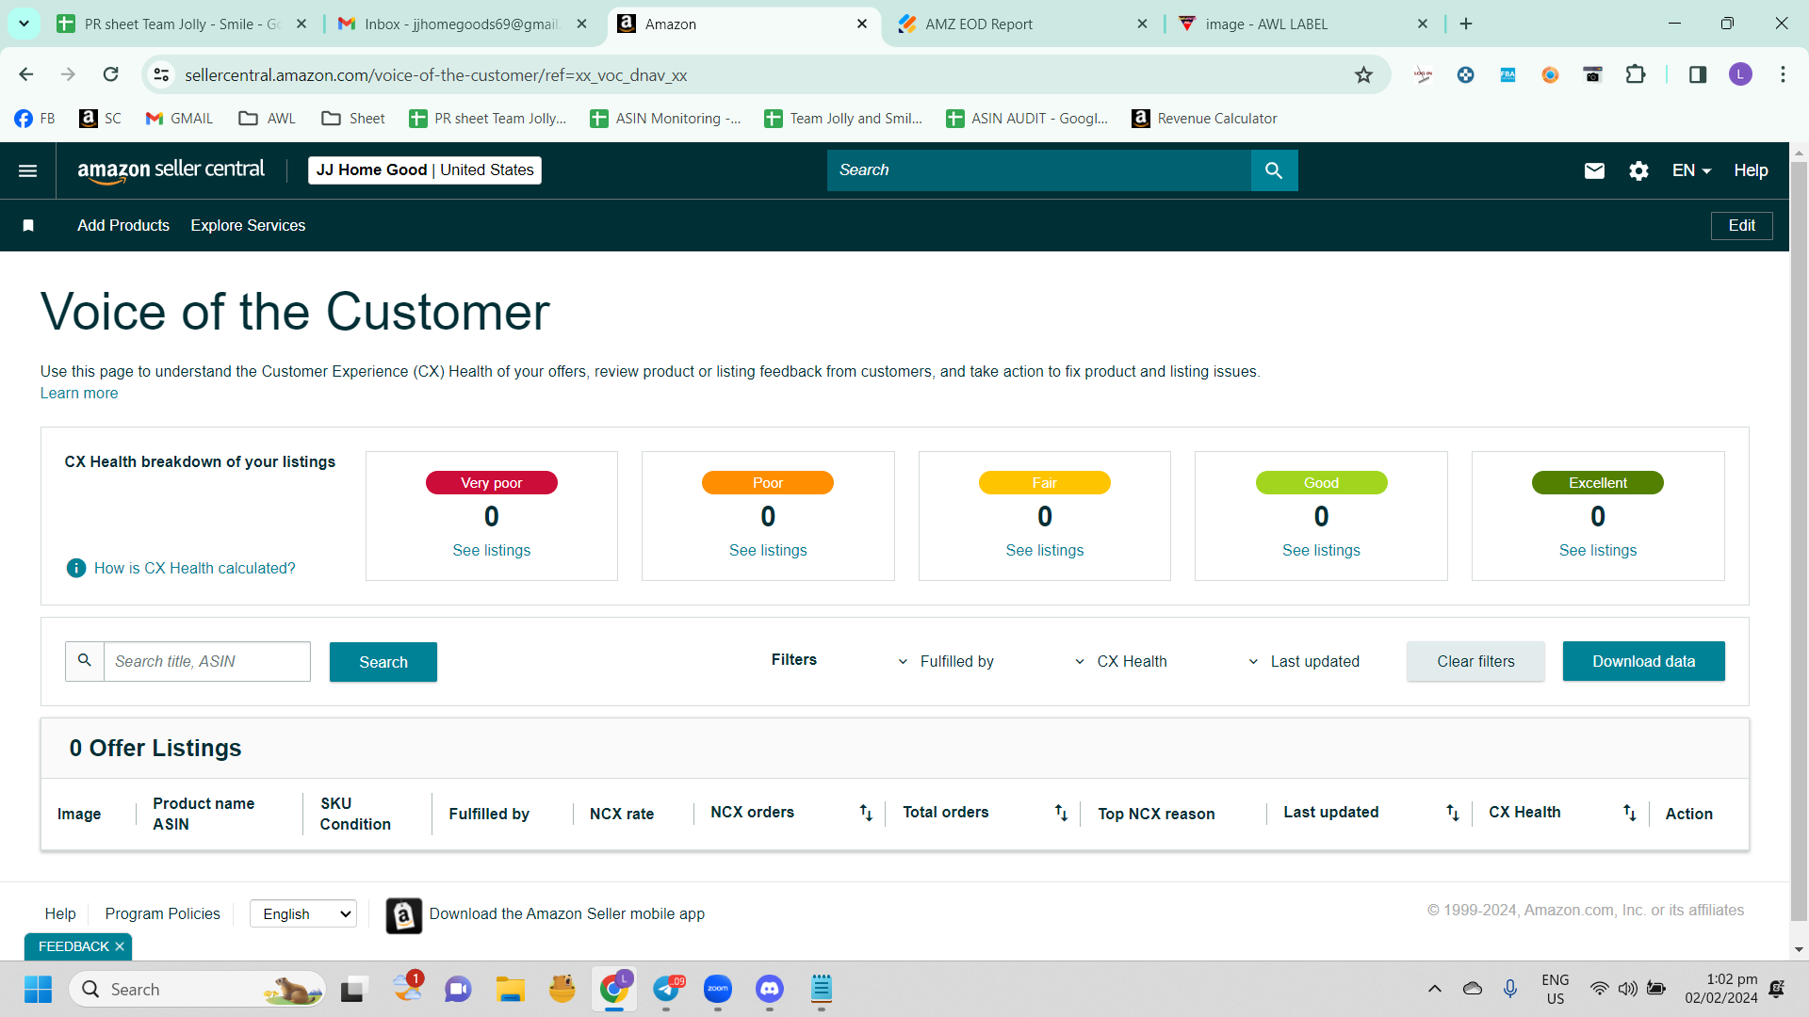Viewport: 1809px width, 1017px height.
Task: Show hidden system tray icons
Action: (x=1434, y=989)
